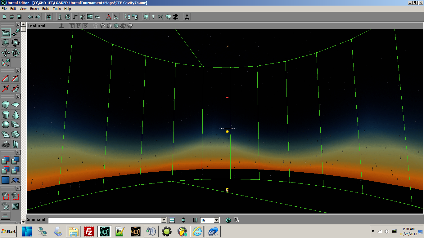The height and width of the screenshot is (238, 424).
Task: Select the Texture Rotate tool
Action: tap(16, 52)
